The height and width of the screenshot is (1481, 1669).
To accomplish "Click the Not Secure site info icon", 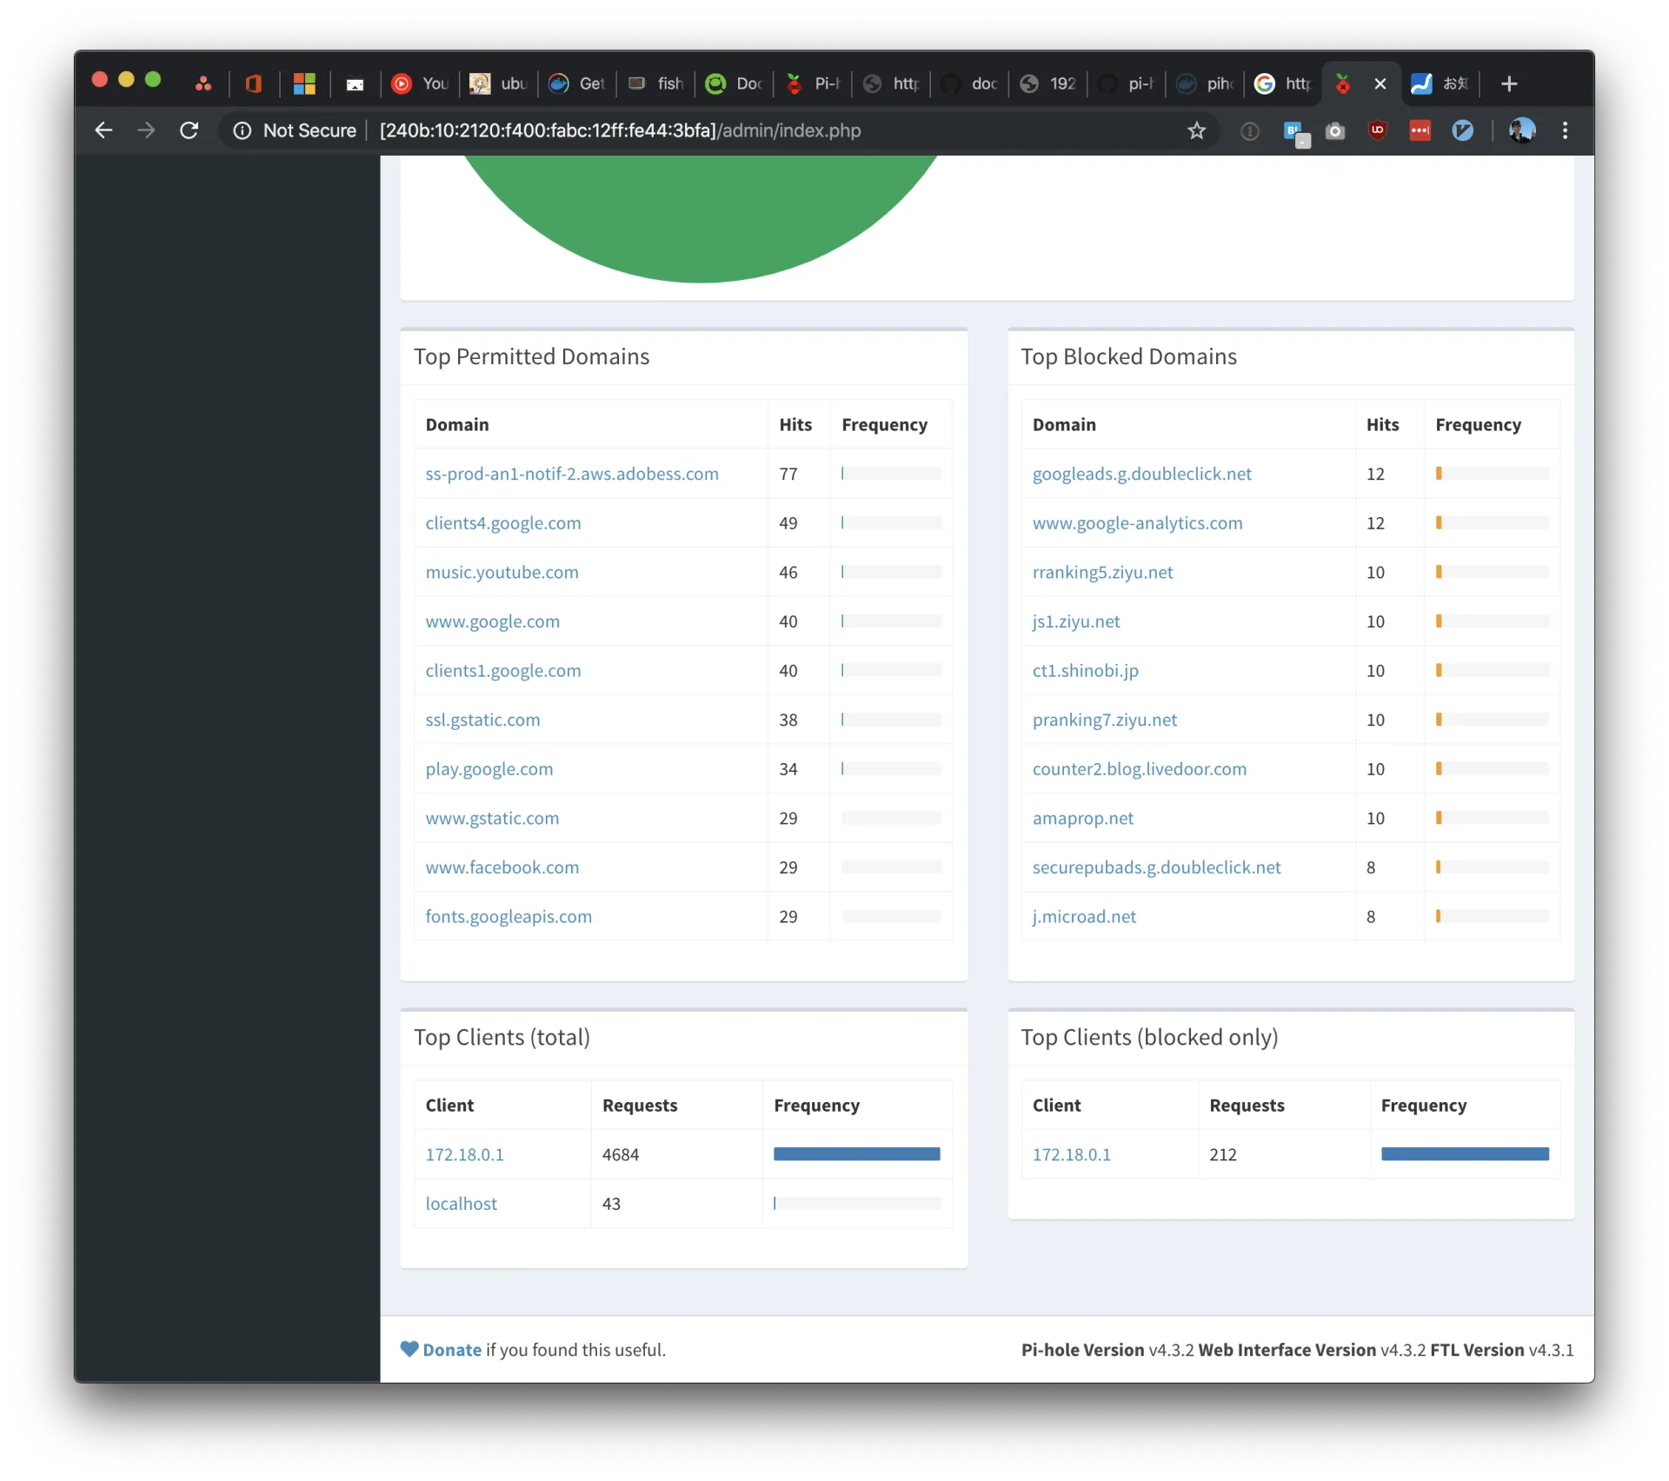I will tap(243, 130).
